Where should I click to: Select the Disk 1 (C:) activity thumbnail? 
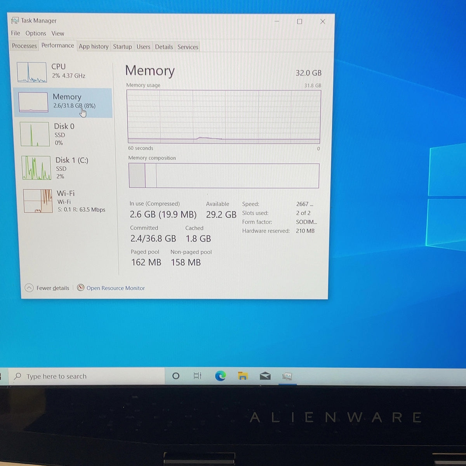(37, 168)
